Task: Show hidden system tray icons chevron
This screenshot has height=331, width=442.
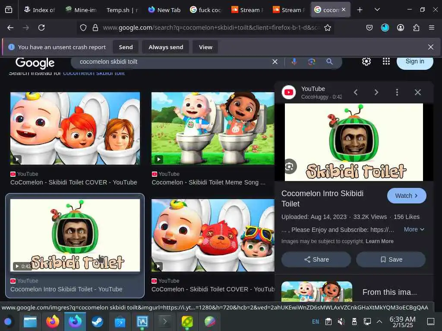Action: pyautogui.click(x=379, y=322)
